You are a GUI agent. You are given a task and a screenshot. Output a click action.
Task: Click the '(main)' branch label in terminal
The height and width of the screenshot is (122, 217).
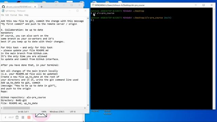pyautogui.click(x=167, y=18)
